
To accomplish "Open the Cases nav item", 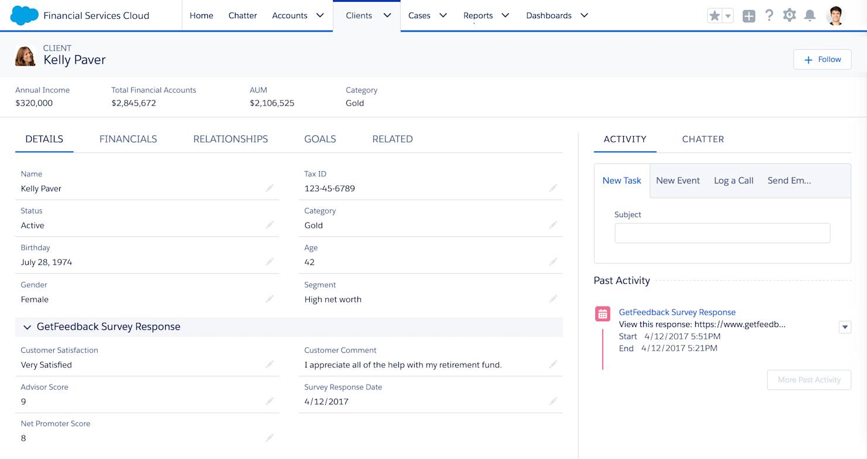I will point(419,16).
